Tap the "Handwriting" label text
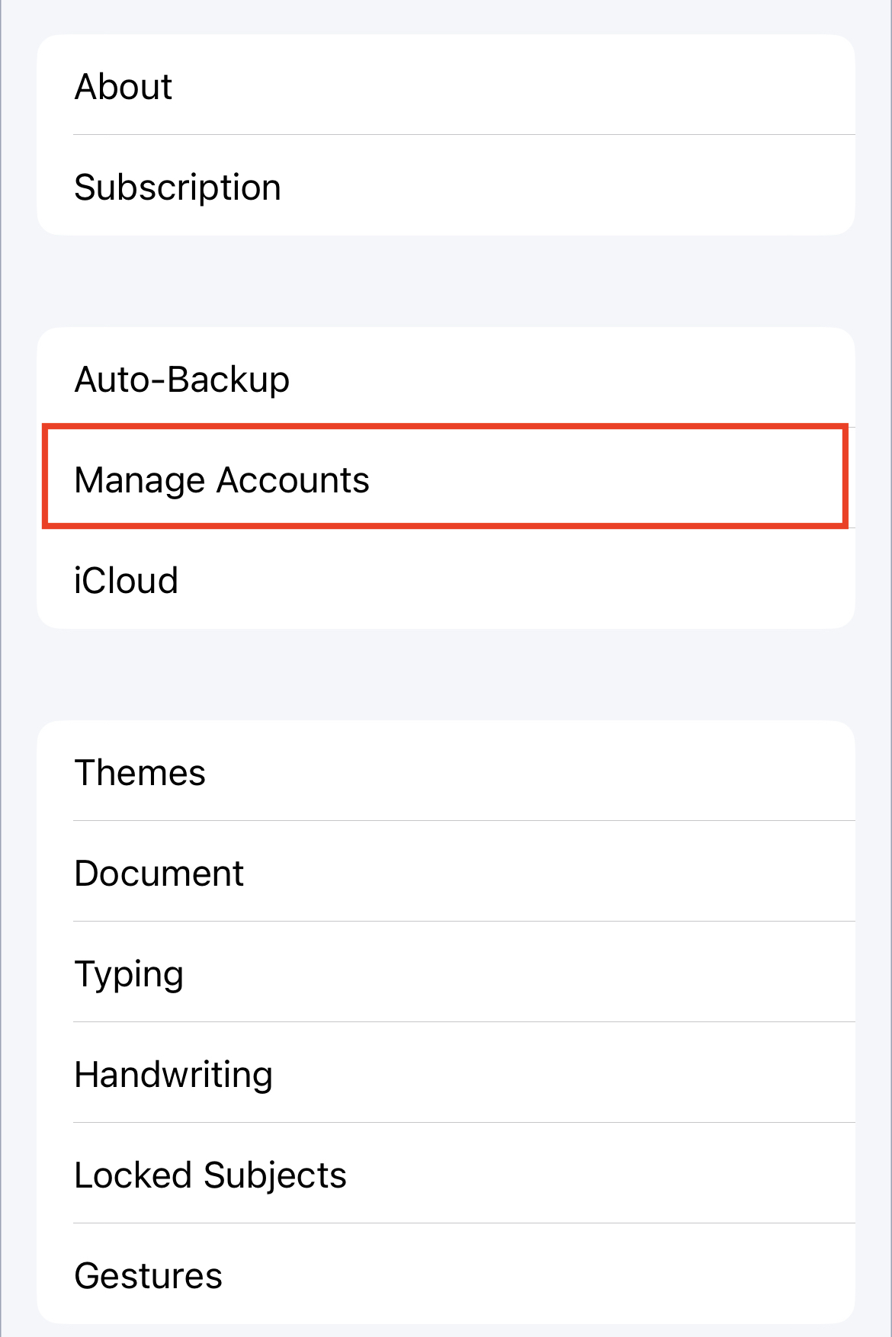892x1337 pixels. (174, 1075)
